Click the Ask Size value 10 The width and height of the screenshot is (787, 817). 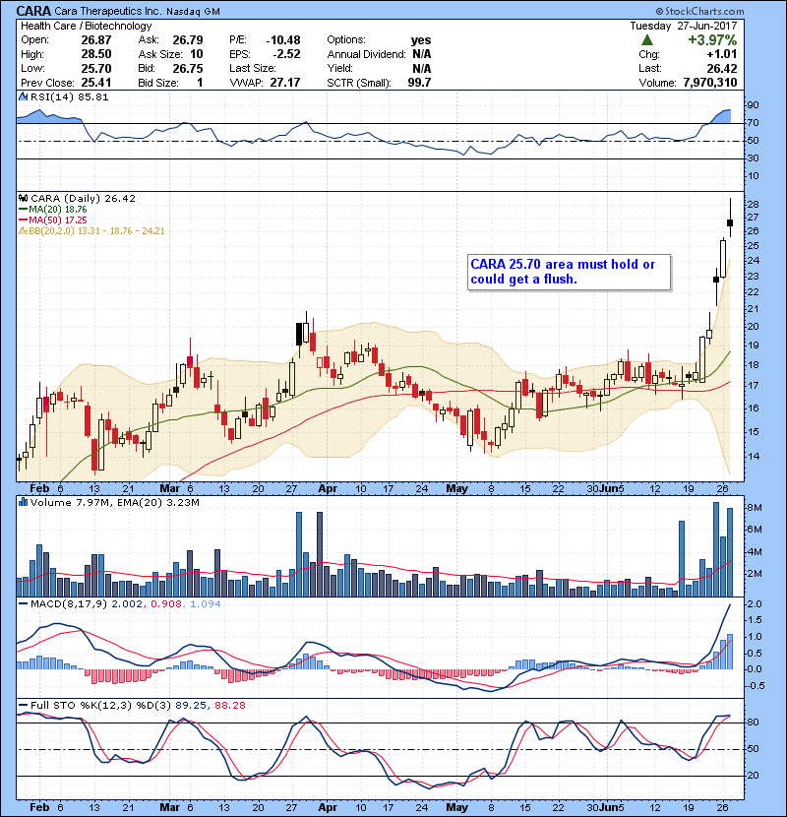(197, 54)
